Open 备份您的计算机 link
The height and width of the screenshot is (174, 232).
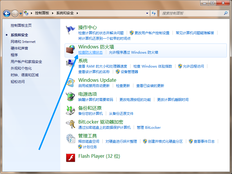coord(90,113)
